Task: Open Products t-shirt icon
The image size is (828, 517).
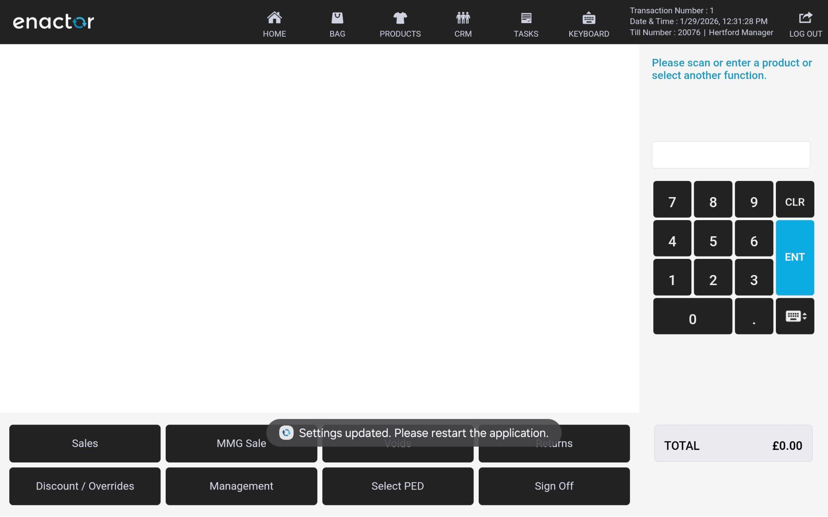Action: [x=400, y=18]
